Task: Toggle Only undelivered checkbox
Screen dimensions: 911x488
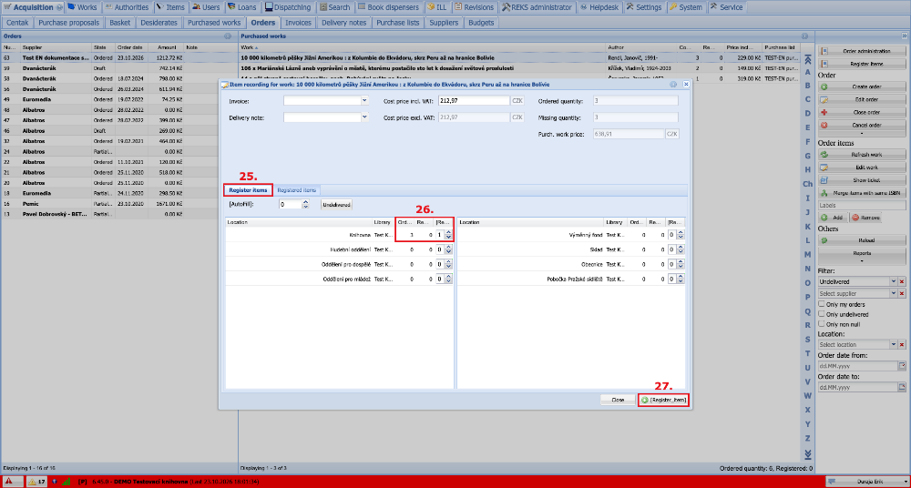Action: click(822, 314)
